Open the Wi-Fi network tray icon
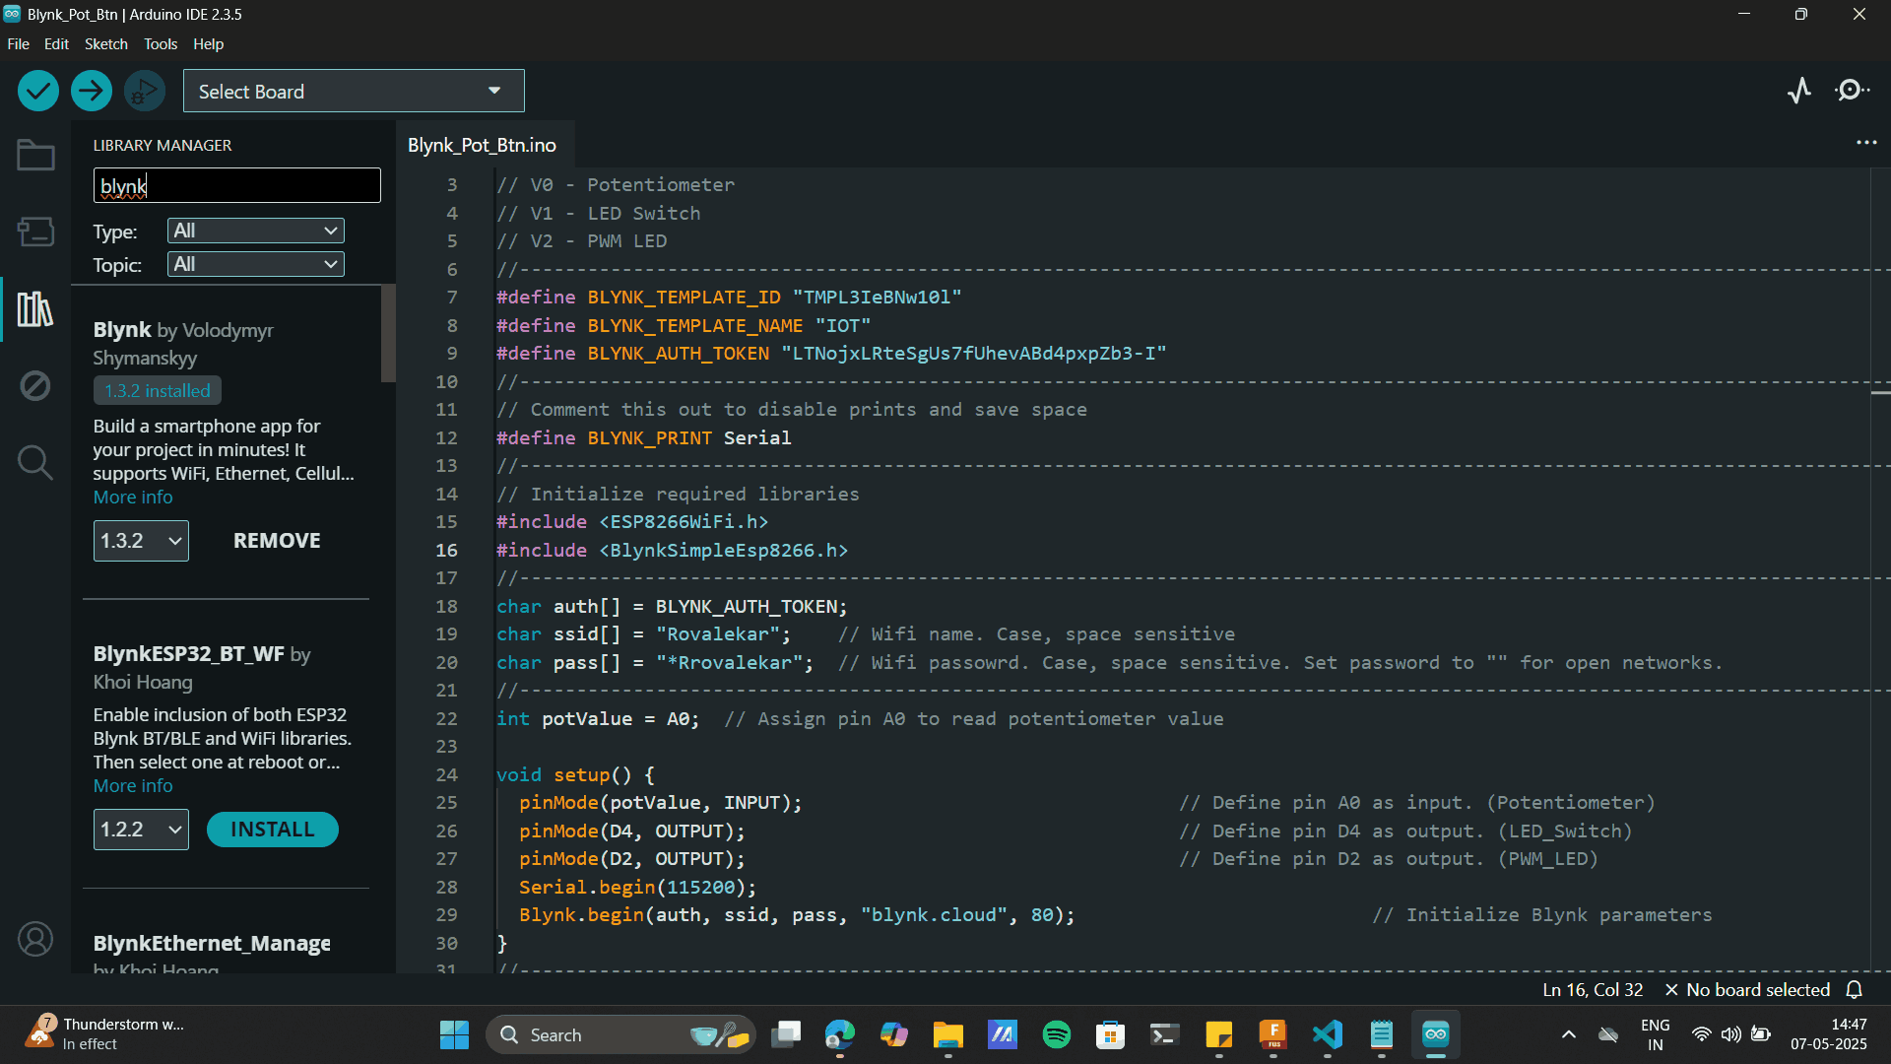This screenshot has width=1891, height=1064. click(1701, 1034)
